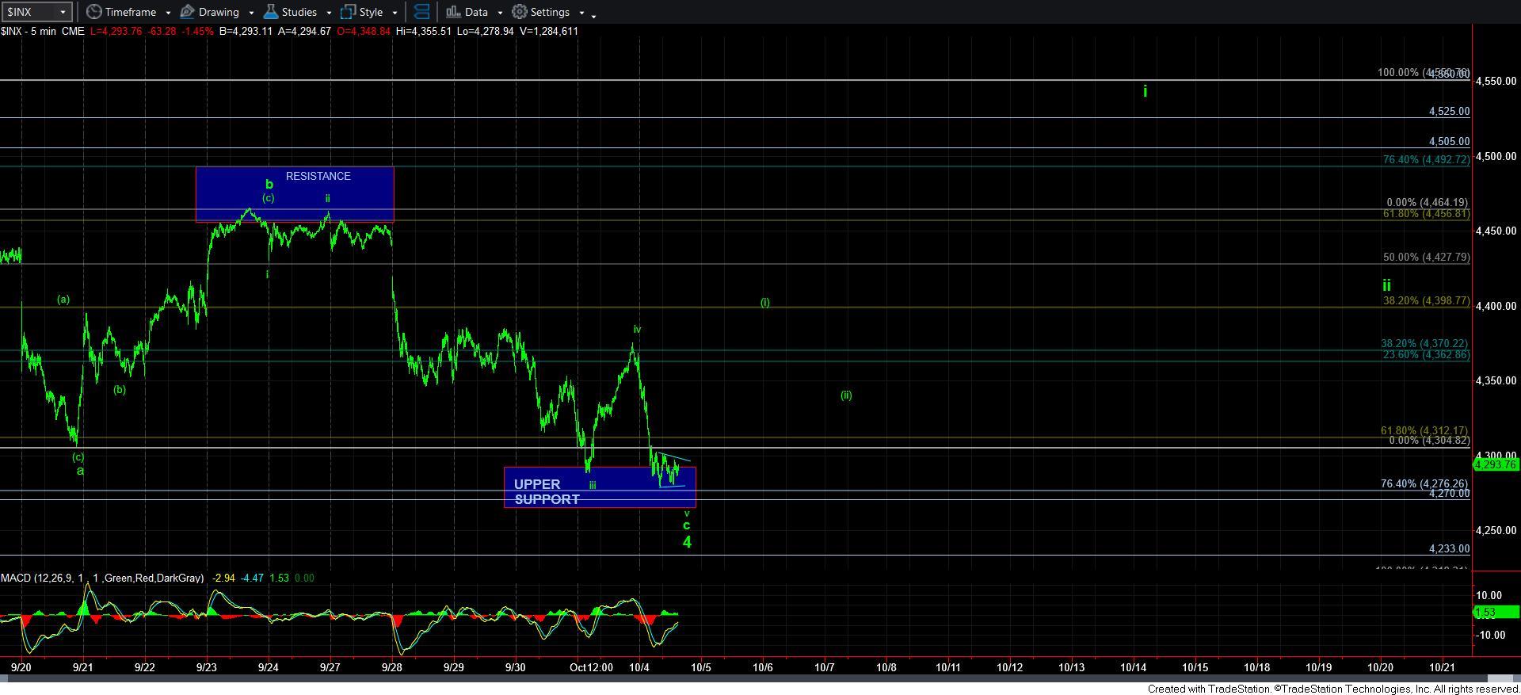Click the blue linked-panels icon
The width and height of the screenshot is (1521, 695).
point(422,12)
